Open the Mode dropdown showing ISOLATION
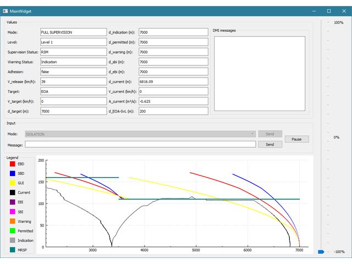The image size is (352, 264). pyautogui.click(x=140, y=134)
